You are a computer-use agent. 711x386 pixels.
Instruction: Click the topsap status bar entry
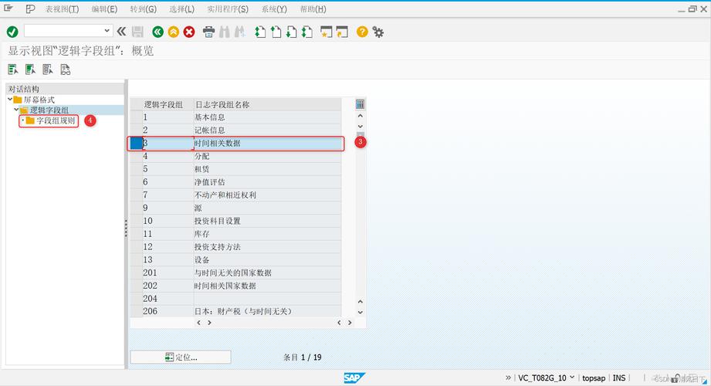(x=594, y=378)
